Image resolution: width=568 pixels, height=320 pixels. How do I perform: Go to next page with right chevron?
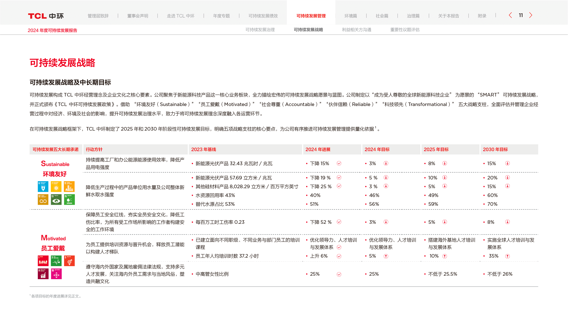pos(530,15)
